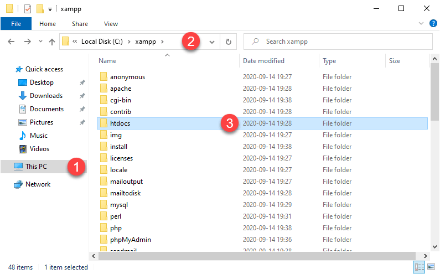This screenshot has width=440, height=274.
Task: Refresh the xampp folder view
Action: coord(229,42)
